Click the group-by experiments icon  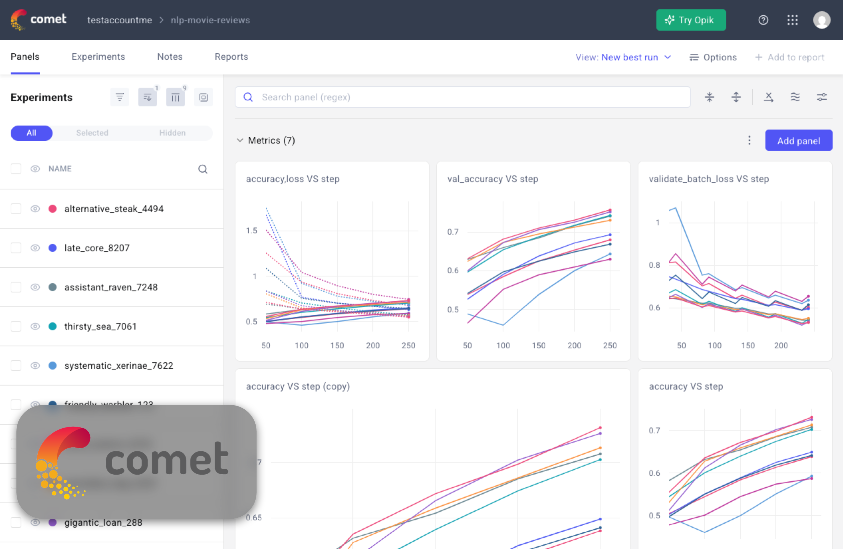203,97
